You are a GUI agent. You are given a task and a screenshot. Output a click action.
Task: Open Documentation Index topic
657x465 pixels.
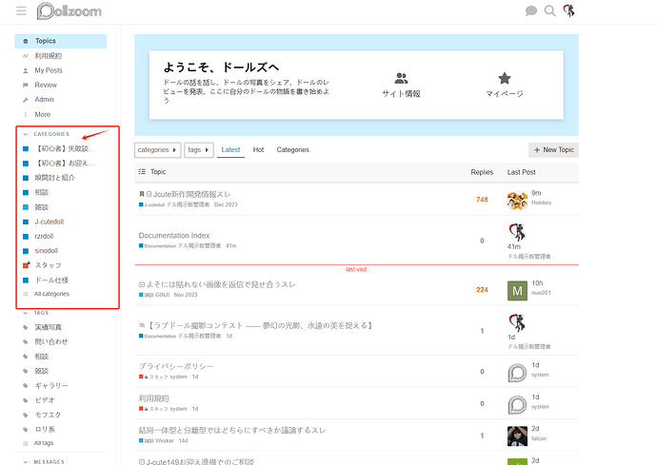pos(174,236)
